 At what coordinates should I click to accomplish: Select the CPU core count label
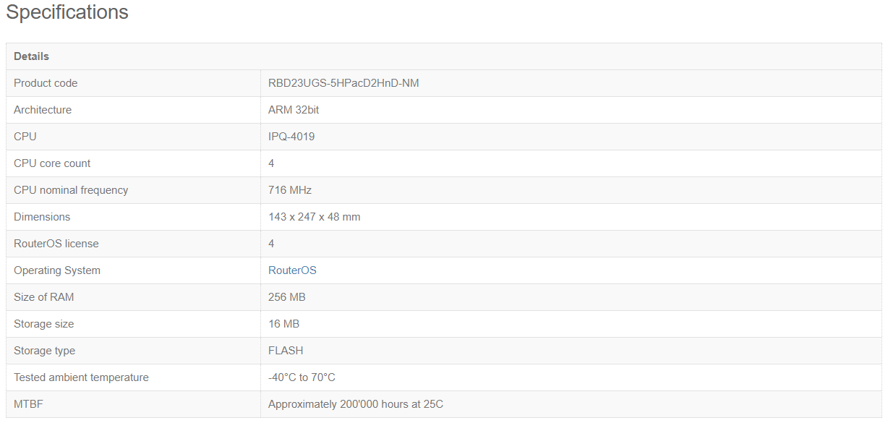[52, 163]
